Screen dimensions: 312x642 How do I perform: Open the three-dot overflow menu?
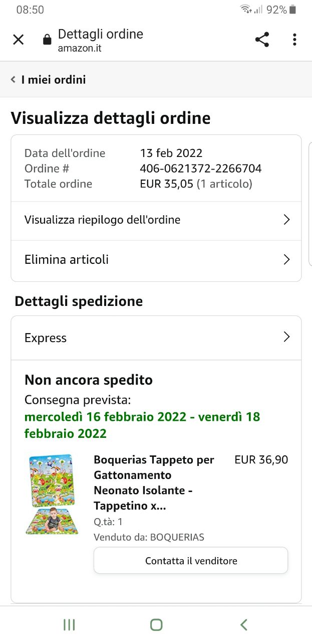294,40
